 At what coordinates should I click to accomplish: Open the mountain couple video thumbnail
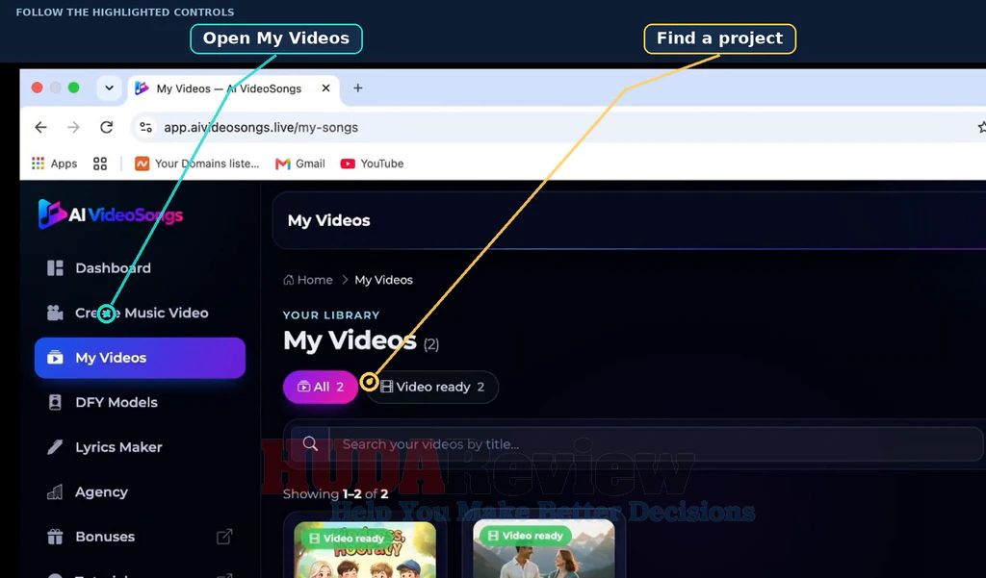point(544,548)
